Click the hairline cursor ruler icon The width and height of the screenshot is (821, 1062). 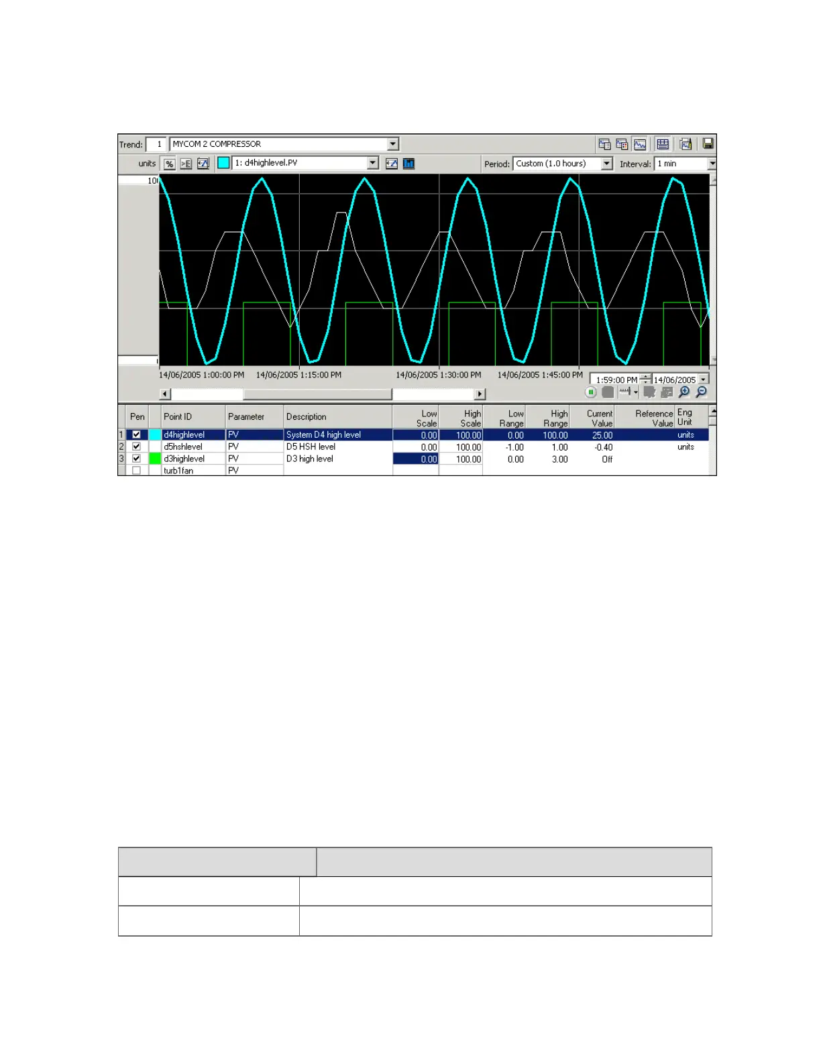point(625,392)
